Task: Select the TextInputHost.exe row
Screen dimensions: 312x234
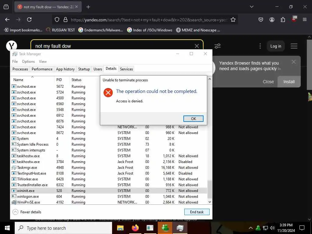Action: click(x=109, y=173)
